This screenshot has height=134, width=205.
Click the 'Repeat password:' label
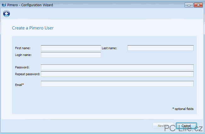click(27, 74)
